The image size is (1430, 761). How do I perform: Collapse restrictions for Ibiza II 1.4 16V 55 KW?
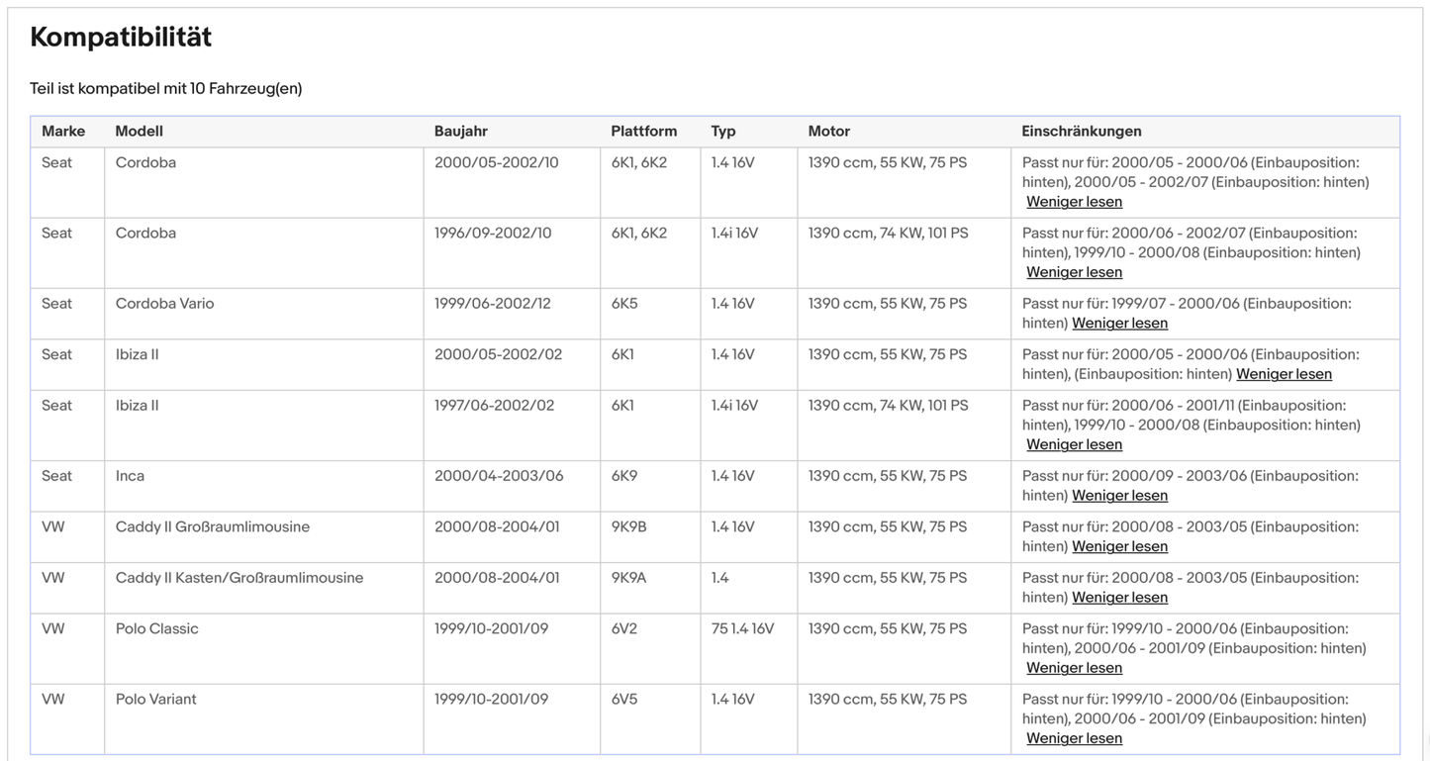tap(1284, 375)
